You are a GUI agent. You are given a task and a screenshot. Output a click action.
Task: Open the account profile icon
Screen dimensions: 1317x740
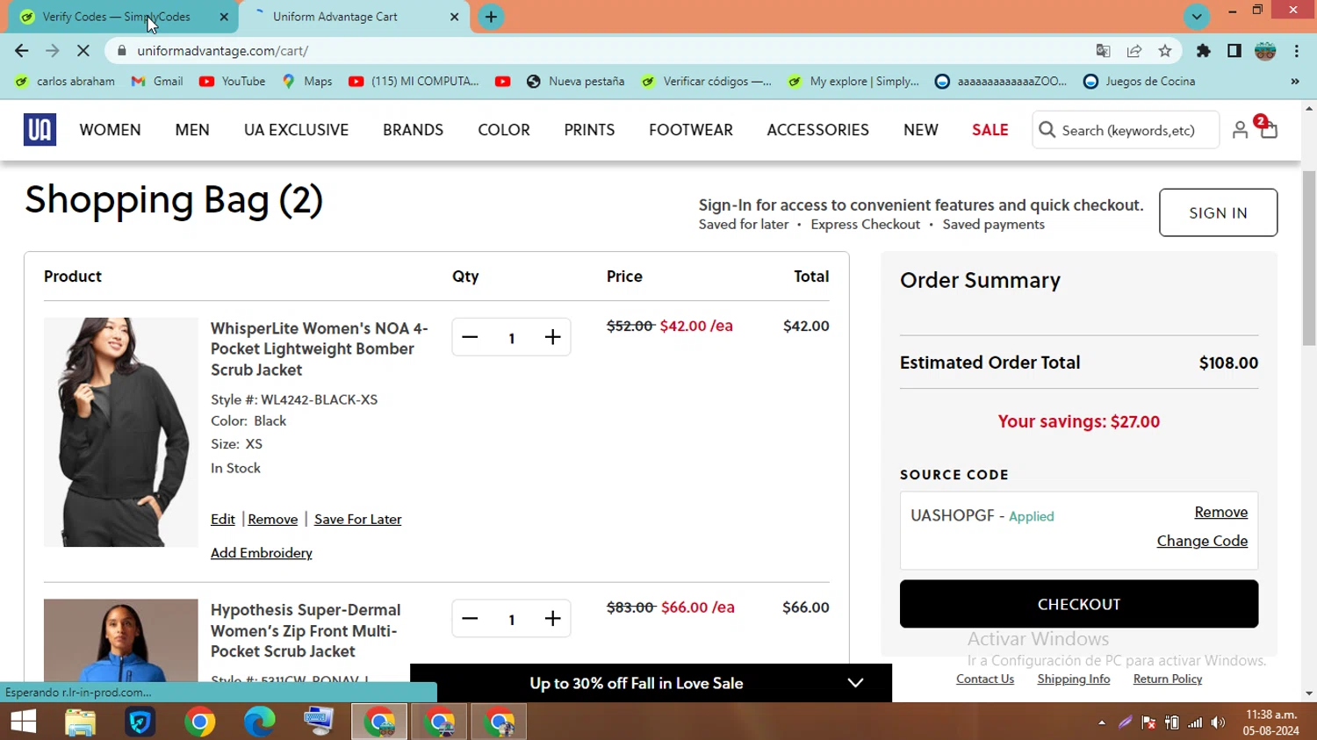click(x=1240, y=130)
